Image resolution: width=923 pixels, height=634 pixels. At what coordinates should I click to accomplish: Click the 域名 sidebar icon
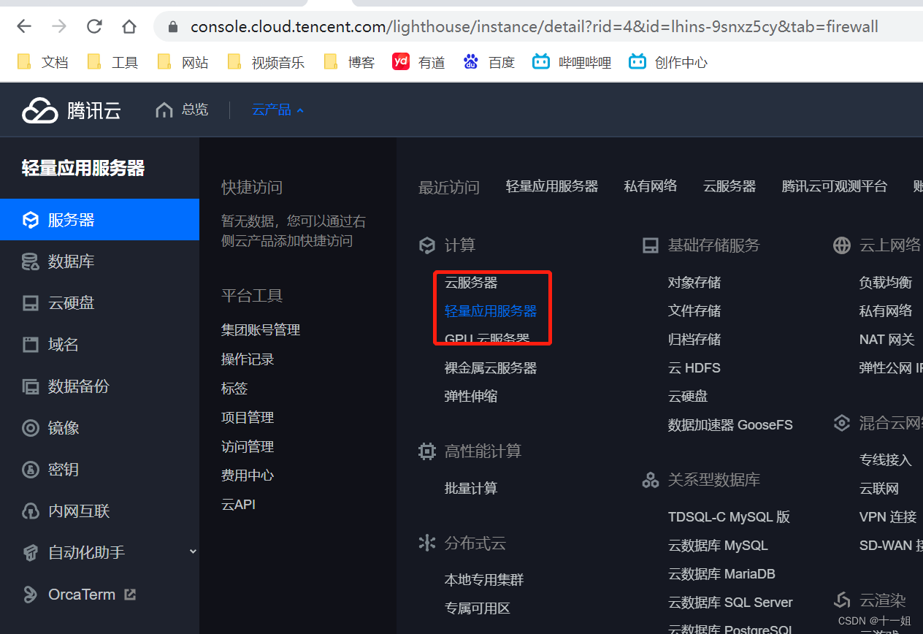30,345
